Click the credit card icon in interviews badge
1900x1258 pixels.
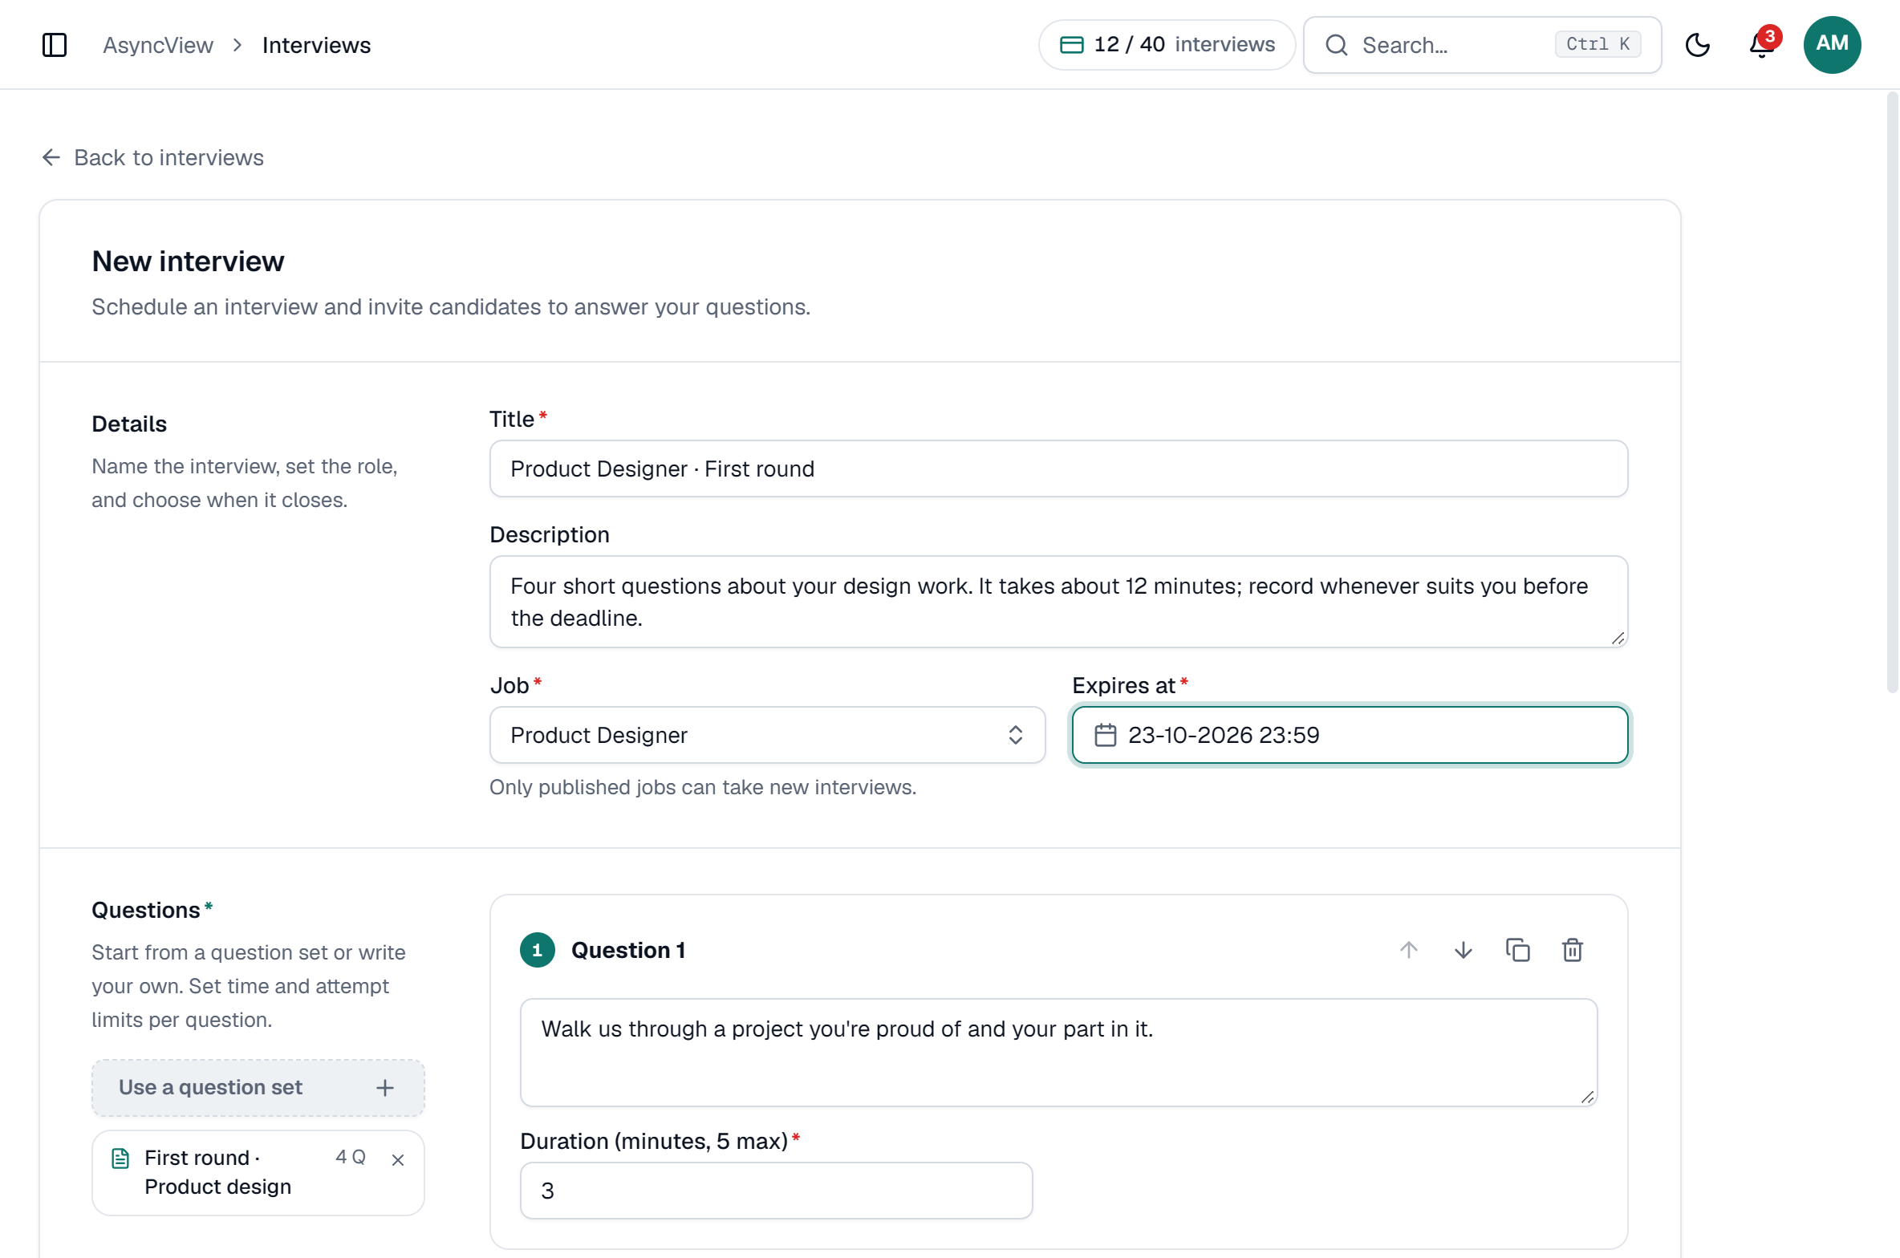[1072, 45]
